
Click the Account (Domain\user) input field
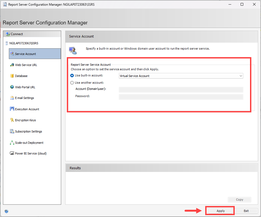click(181, 90)
